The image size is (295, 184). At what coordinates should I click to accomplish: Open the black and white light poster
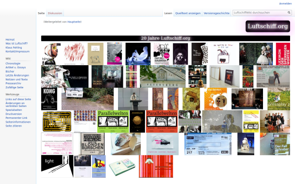pos(57,166)
